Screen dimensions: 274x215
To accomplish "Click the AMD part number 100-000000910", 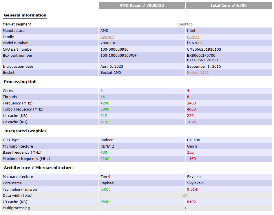I will 114,49.
